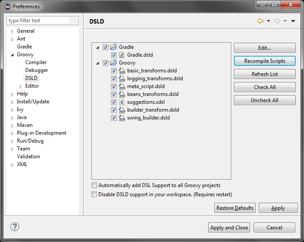Click the basic_transforms.dsld file icon
This screenshot has height=242, width=304.
pos(122,71)
